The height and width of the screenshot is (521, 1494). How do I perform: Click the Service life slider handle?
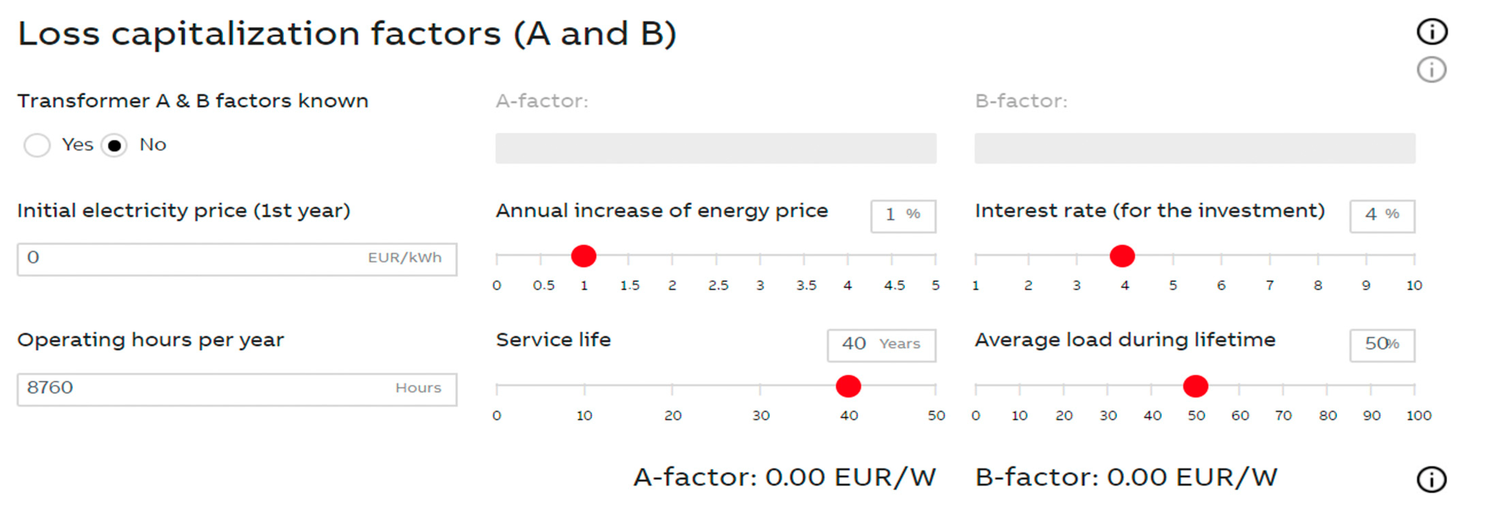pyautogui.click(x=848, y=386)
